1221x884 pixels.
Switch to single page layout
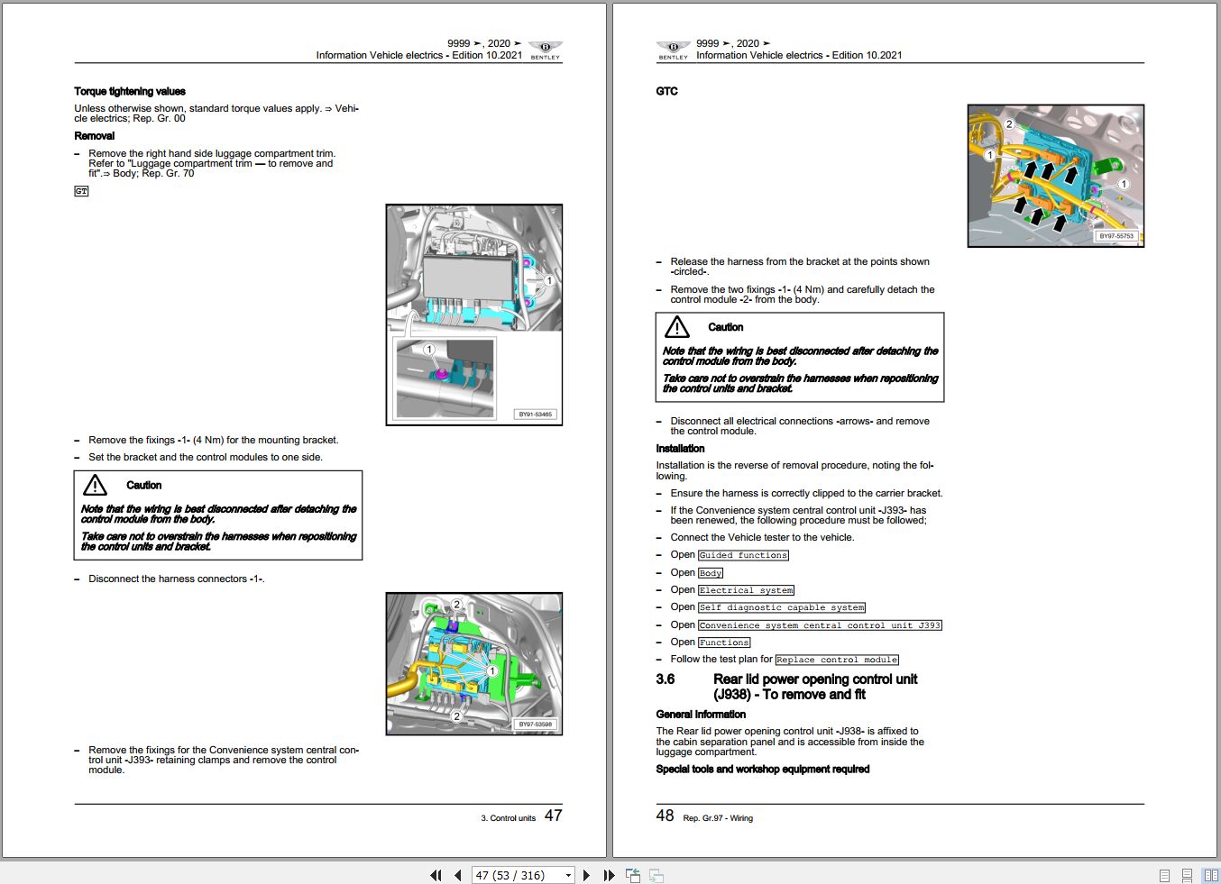(1162, 874)
